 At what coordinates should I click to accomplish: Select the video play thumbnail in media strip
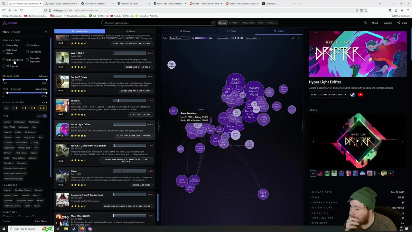coord(313,173)
